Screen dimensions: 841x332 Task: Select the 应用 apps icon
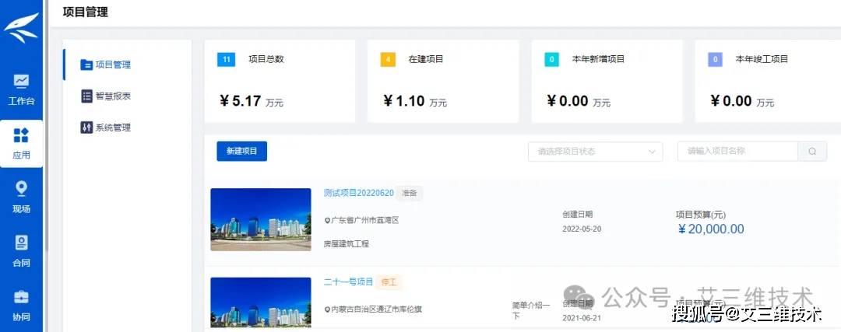[x=21, y=135]
